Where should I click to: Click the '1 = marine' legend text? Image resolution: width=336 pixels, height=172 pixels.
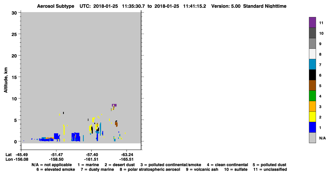pos(88,165)
